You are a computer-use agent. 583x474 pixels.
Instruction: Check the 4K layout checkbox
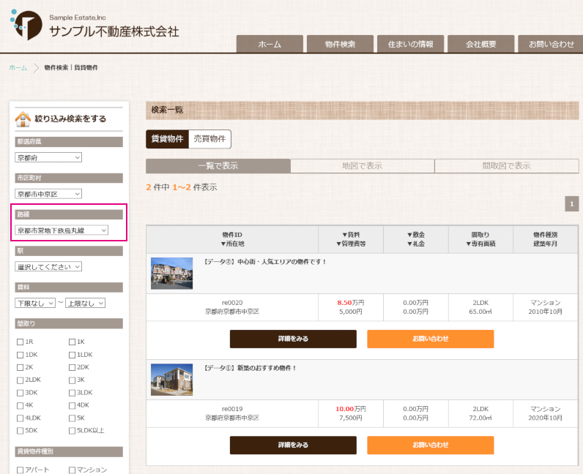point(20,405)
